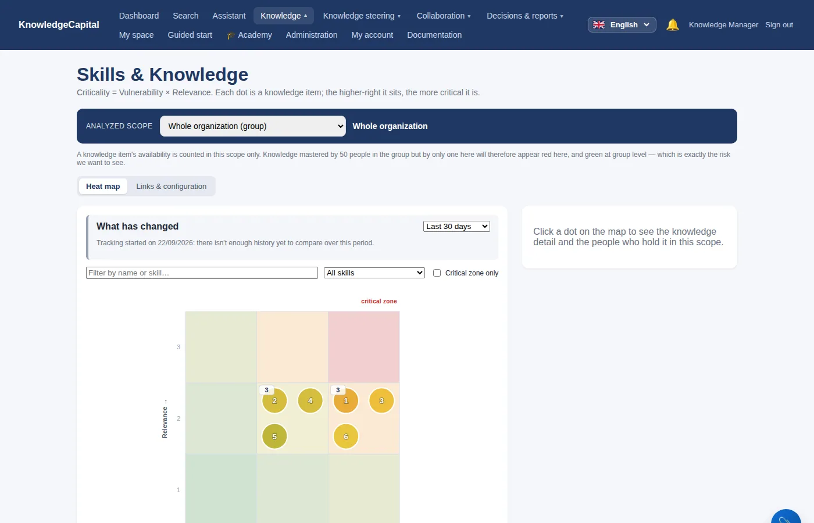814x523 pixels.
Task: Select heat map dot number 4
Action: coord(310,400)
